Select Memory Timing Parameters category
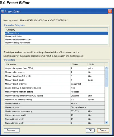114x137 pixels. pos(56,43)
